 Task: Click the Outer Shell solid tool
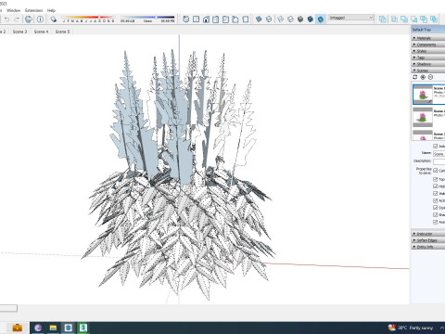pyautogui.click(x=383, y=19)
